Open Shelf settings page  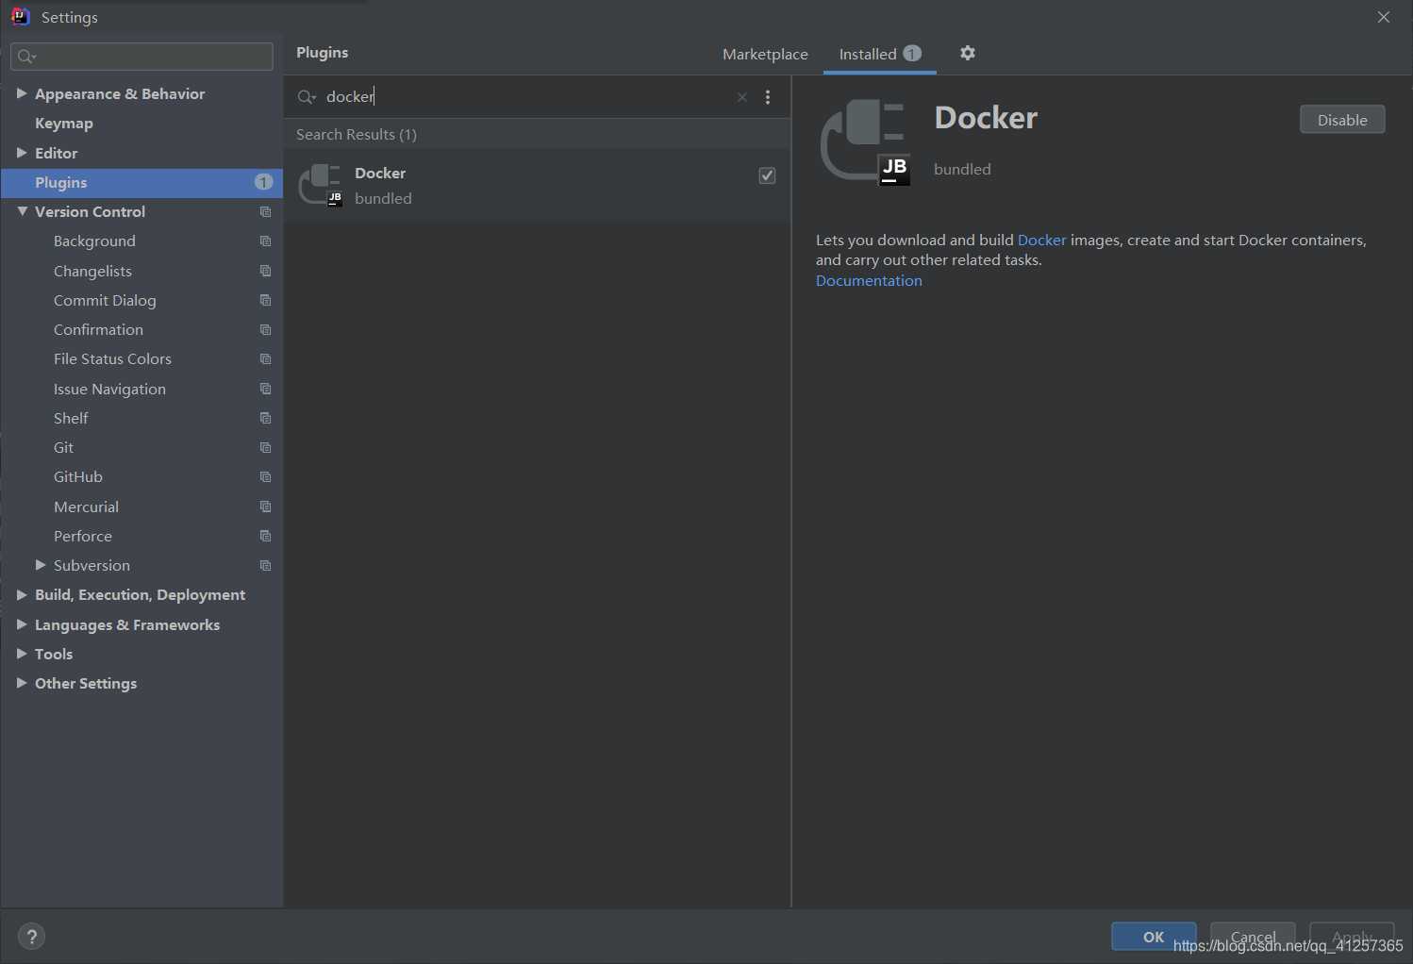(x=71, y=419)
